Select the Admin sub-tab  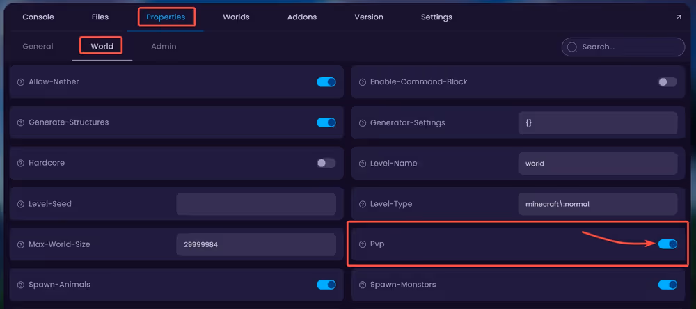(x=164, y=47)
